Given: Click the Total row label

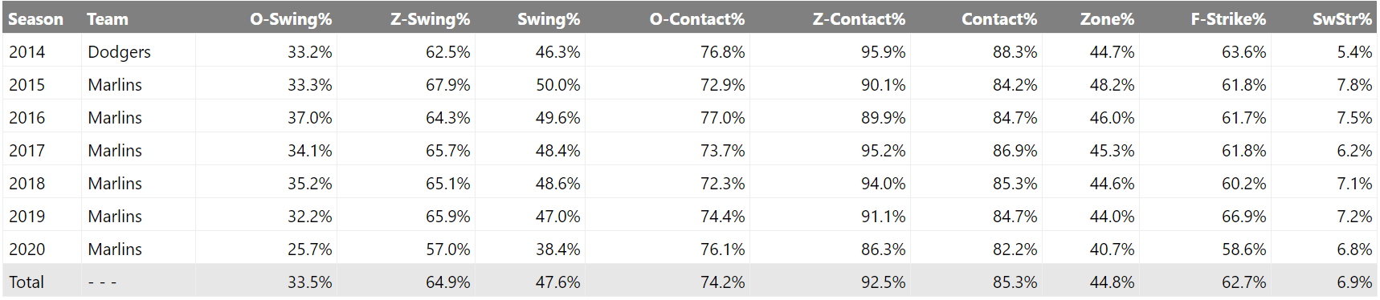Looking at the screenshot, I should click(27, 282).
